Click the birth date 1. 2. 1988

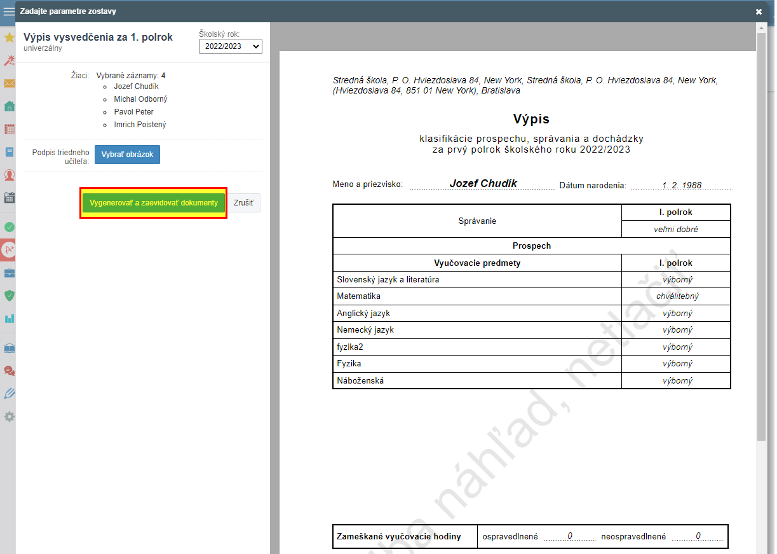(x=681, y=185)
